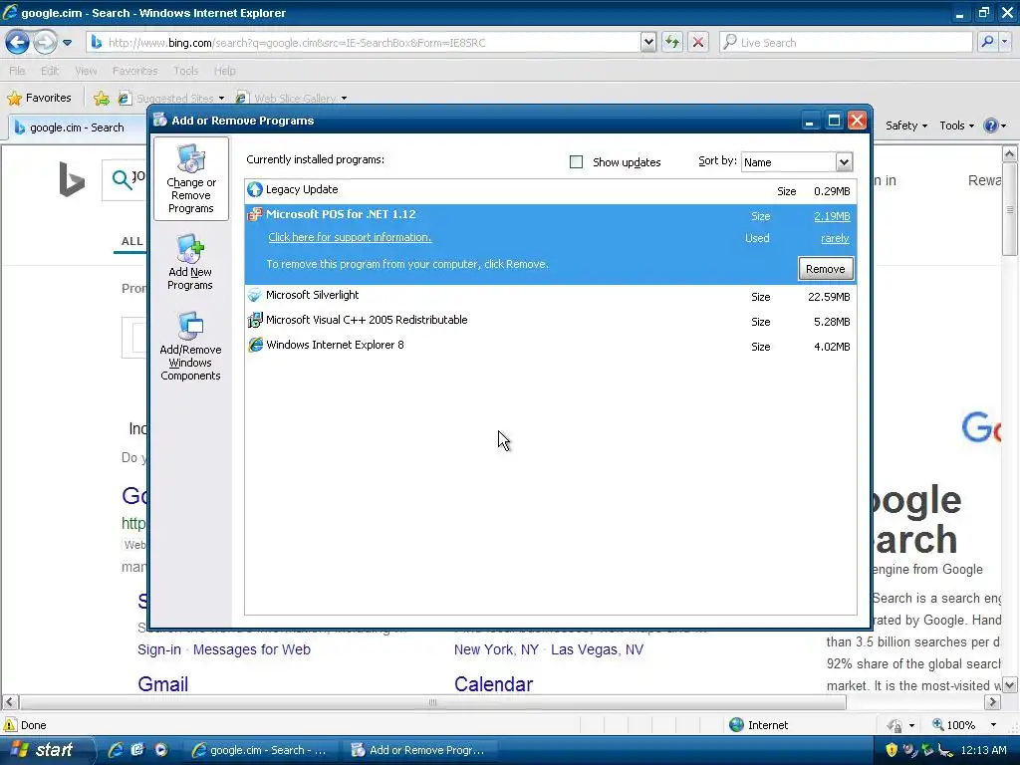Click the Back button in Internet Explorer

[x=18, y=43]
